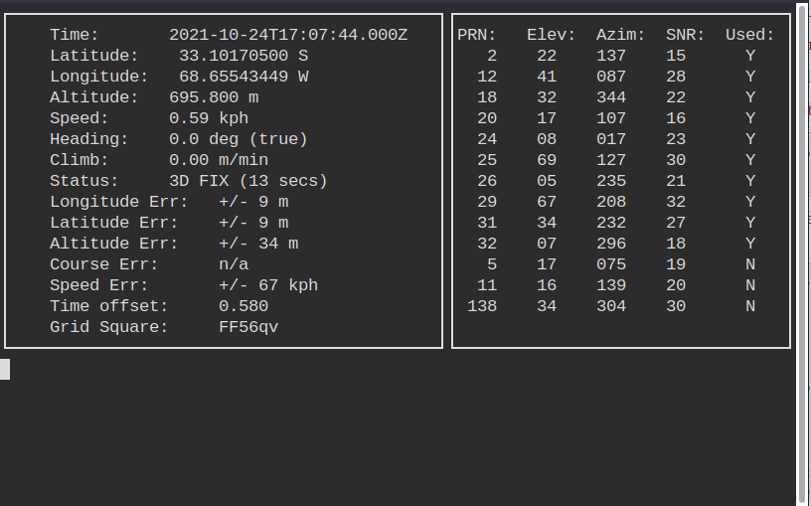Click the Used column header

pos(750,35)
